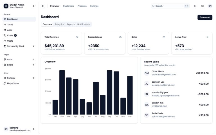Click the Apps package icon

click(x=5, y=30)
